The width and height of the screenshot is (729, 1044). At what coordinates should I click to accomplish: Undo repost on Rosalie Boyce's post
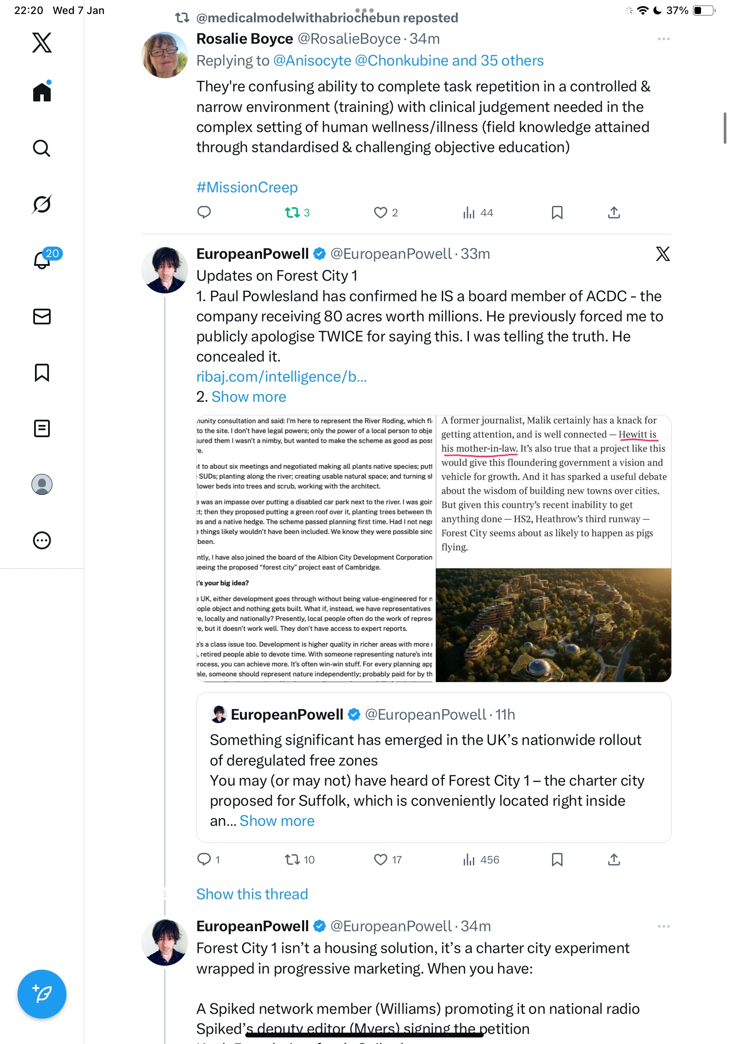click(x=292, y=213)
